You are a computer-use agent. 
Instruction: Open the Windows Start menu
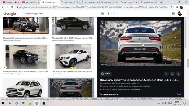pyautogui.click(x=3, y=103)
